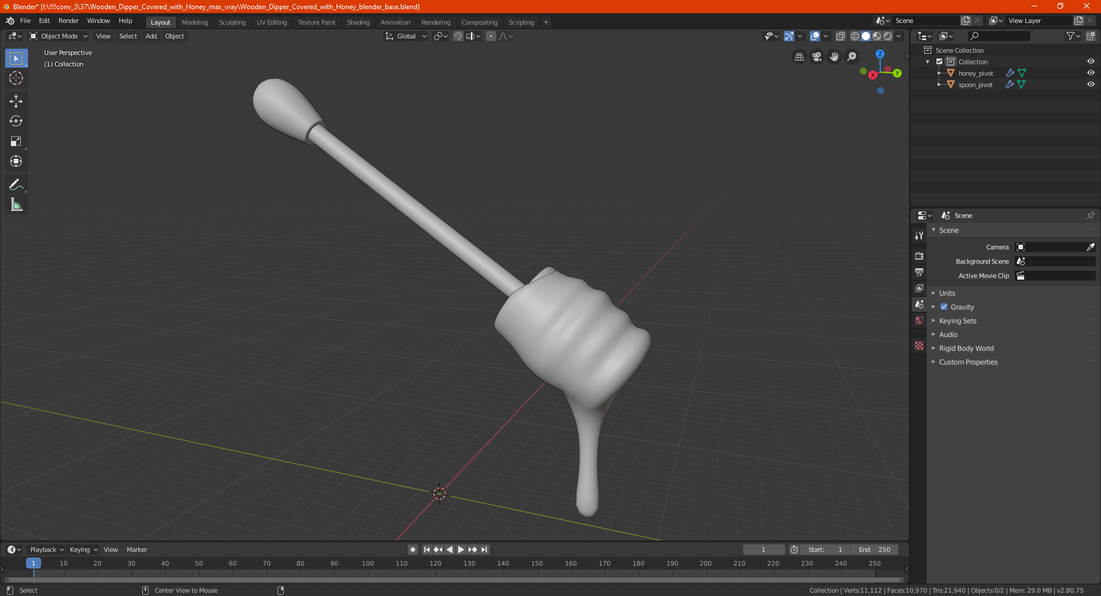The height and width of the screenshot is (596, 1101).
Task: Click the current frame field
Action: click(x=763, y=550)
